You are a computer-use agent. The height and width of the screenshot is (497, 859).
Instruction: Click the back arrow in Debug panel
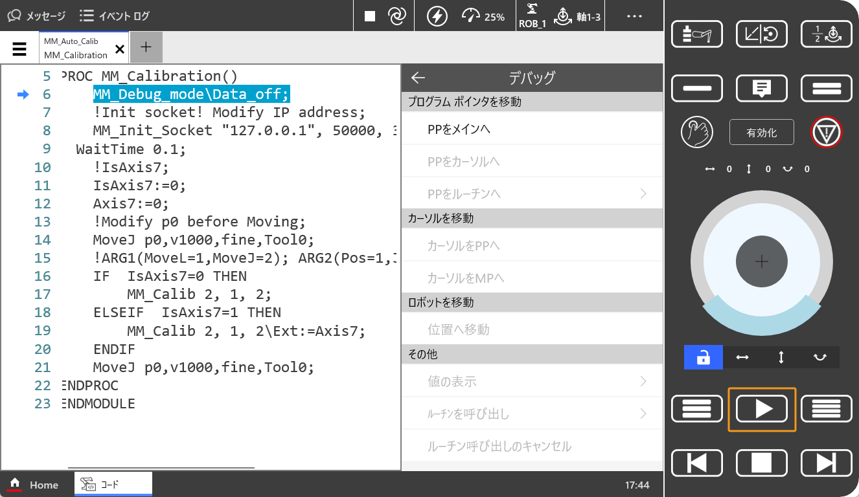[418, 78]
